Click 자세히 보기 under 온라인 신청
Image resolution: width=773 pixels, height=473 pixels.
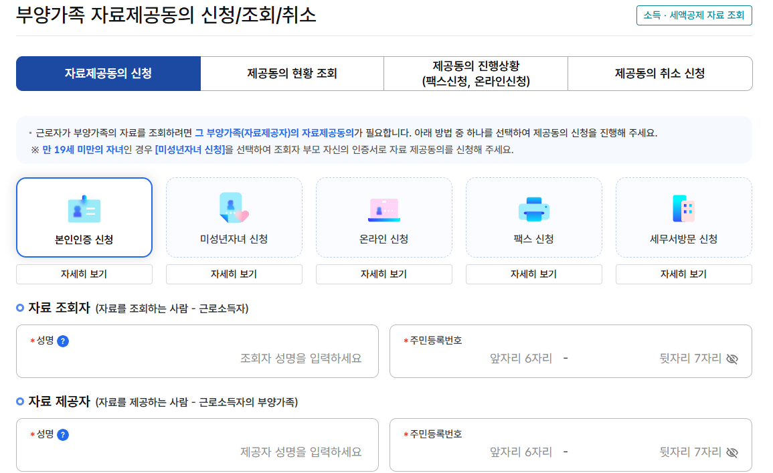pos(384,274)
